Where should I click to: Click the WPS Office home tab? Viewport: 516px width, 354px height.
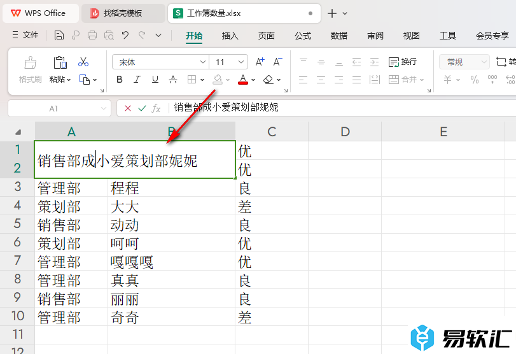coord(41,13)
